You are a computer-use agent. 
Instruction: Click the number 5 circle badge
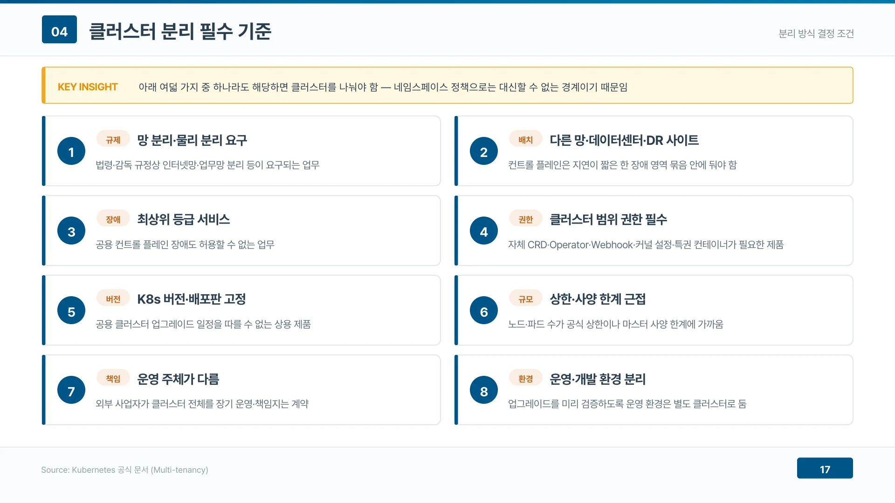pyautogui.click(x=71, y=311)
